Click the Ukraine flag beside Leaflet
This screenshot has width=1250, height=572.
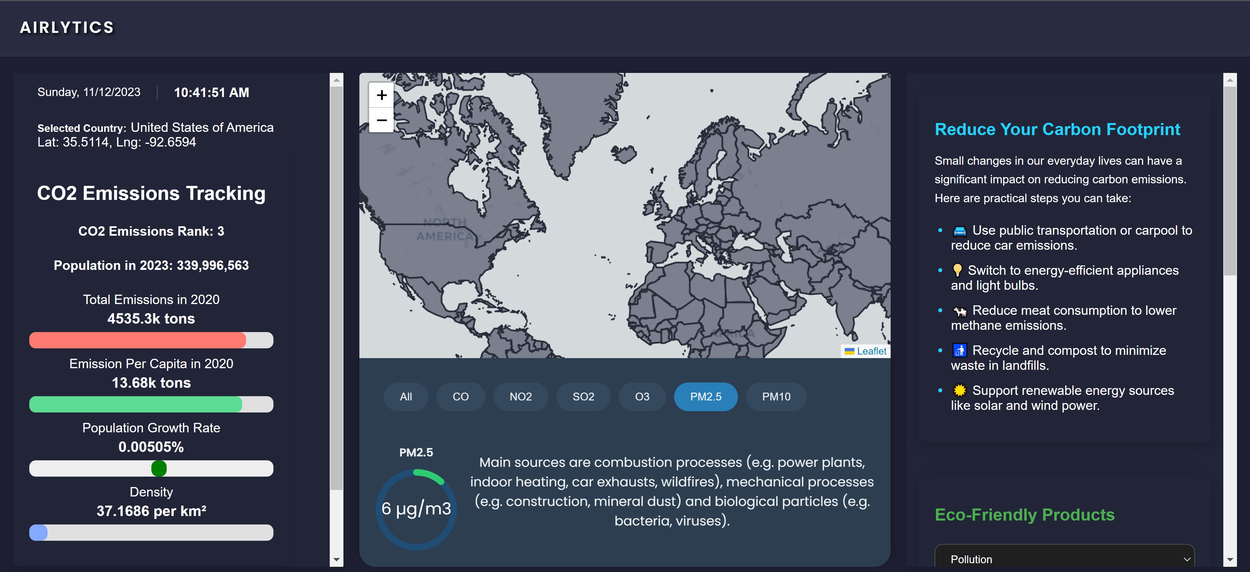[849, 351]
